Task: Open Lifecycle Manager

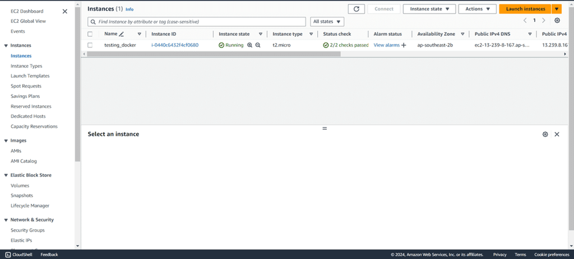Action: tap(30, 206)
